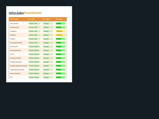Click the Kaappi tag in Timjami row
The height and width of the screenshot is (119, 159).
pos(48,39)
